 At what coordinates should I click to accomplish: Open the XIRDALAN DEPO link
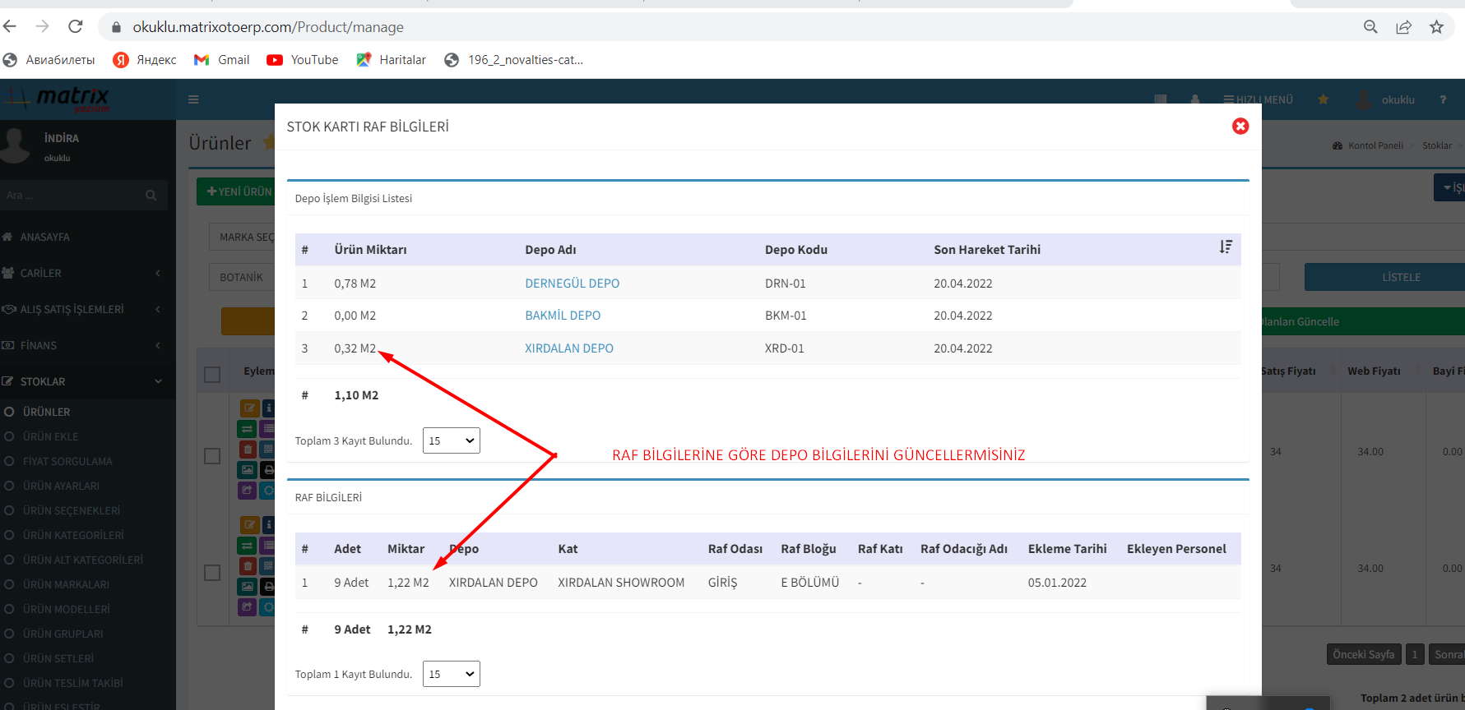pos(568,348)
